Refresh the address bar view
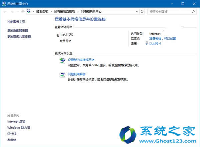 tap(142, 11)
